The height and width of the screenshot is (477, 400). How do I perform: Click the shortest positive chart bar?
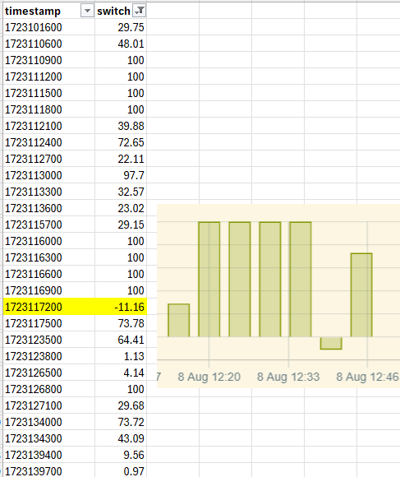(x=179, y=321)
